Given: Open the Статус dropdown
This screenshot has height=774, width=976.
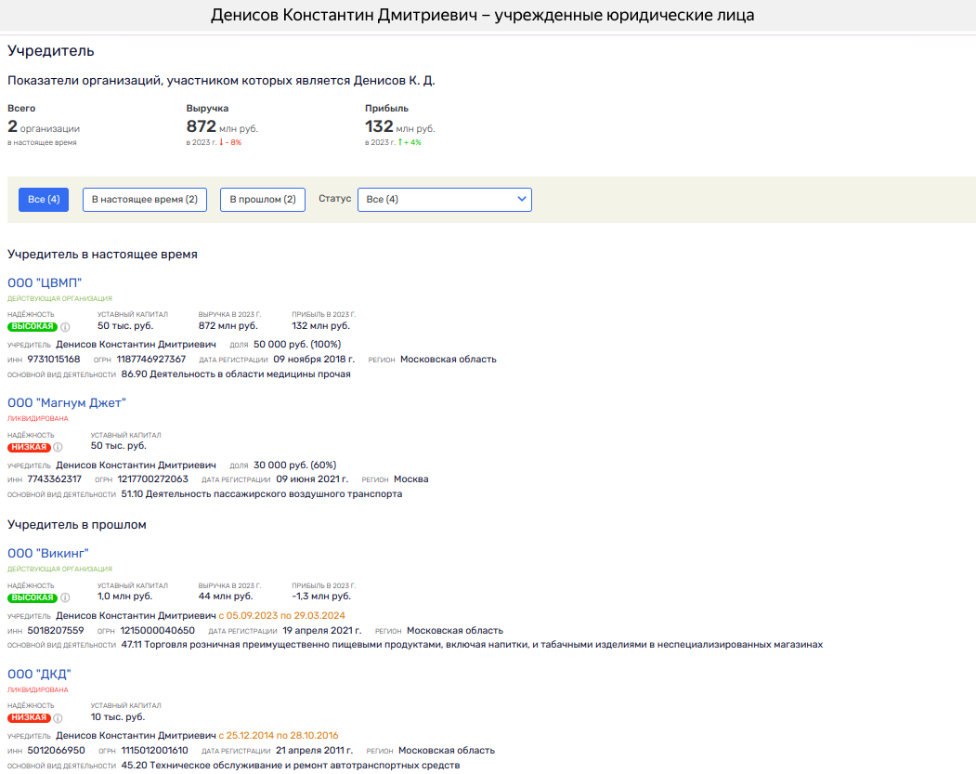Looking at the screenshot, I should (x=444, y=200).
